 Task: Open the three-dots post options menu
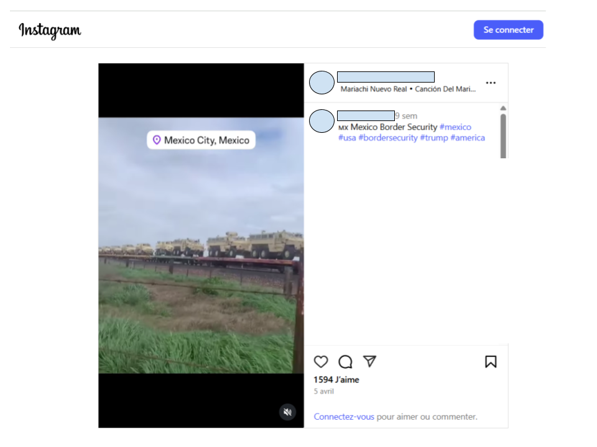pyautogui.click(x=491, y=83)
